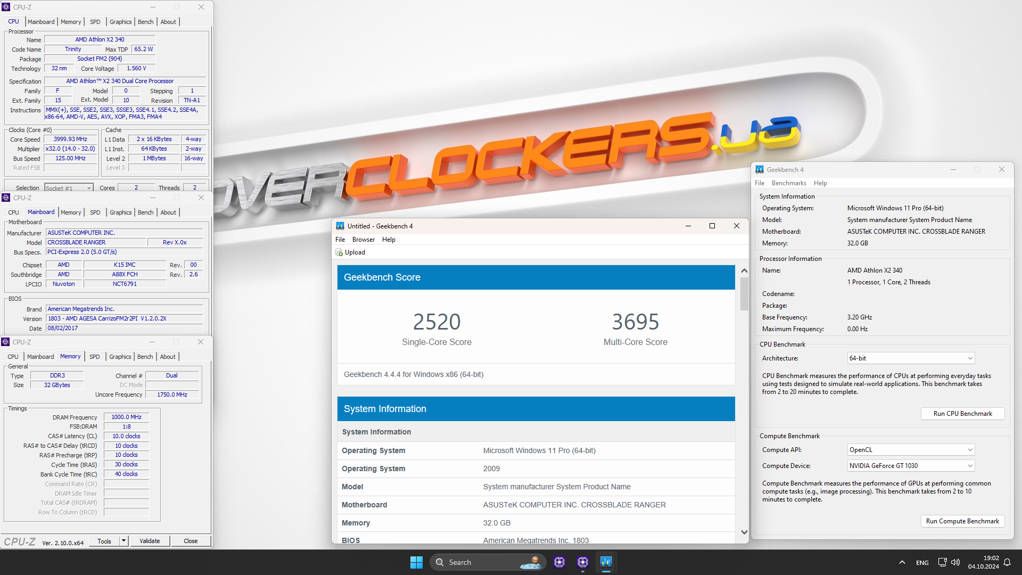The width and height of the screenshot is (1022, 575).
Task: Click the Upload button in Geekbench results
Action: tap(350, 252)
